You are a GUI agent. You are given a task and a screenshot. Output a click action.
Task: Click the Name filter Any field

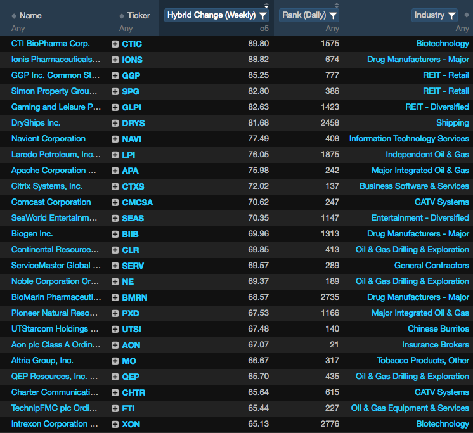coord(18,29)
